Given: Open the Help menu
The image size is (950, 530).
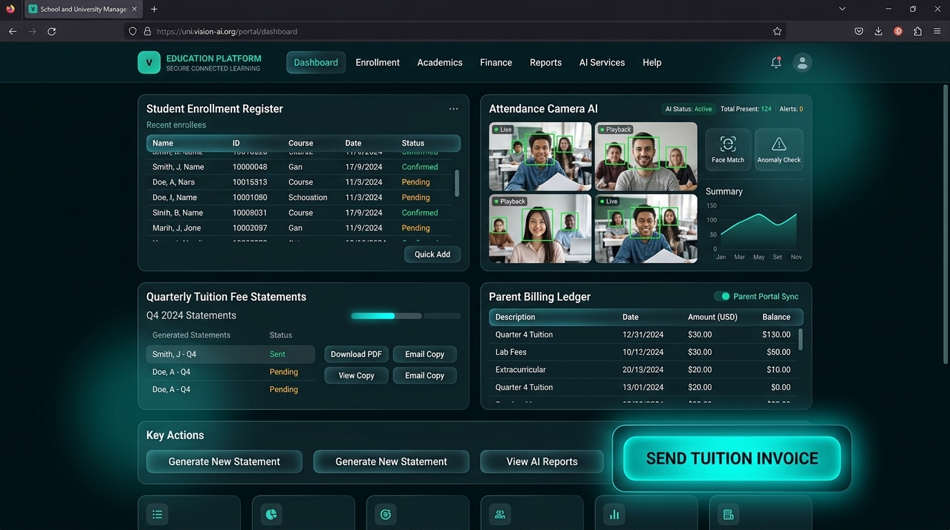Looking at the screenshot, I should (652, 62).
